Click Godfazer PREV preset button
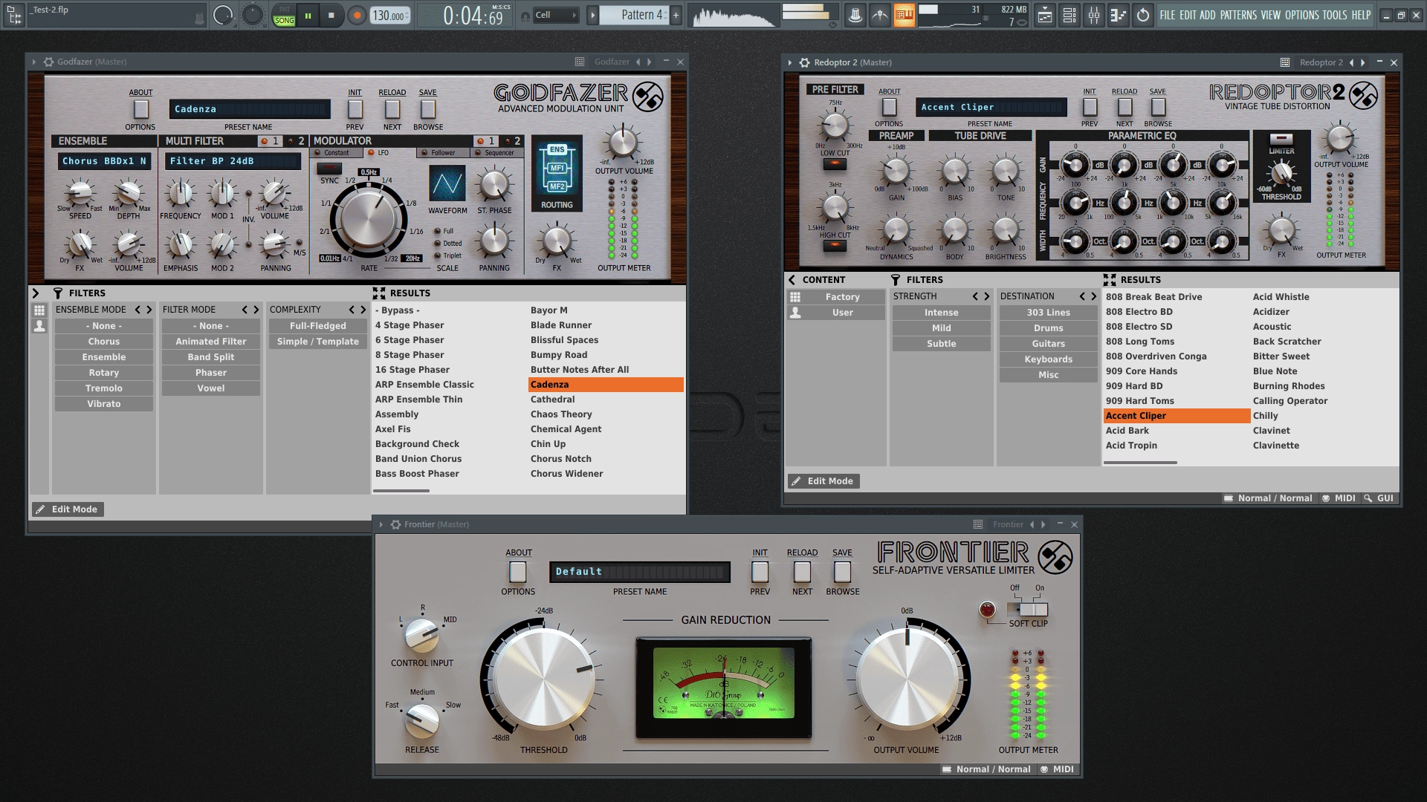 pos(355,109)
